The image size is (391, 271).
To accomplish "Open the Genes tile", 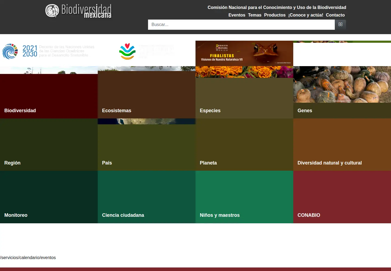I will pos(342,92).
